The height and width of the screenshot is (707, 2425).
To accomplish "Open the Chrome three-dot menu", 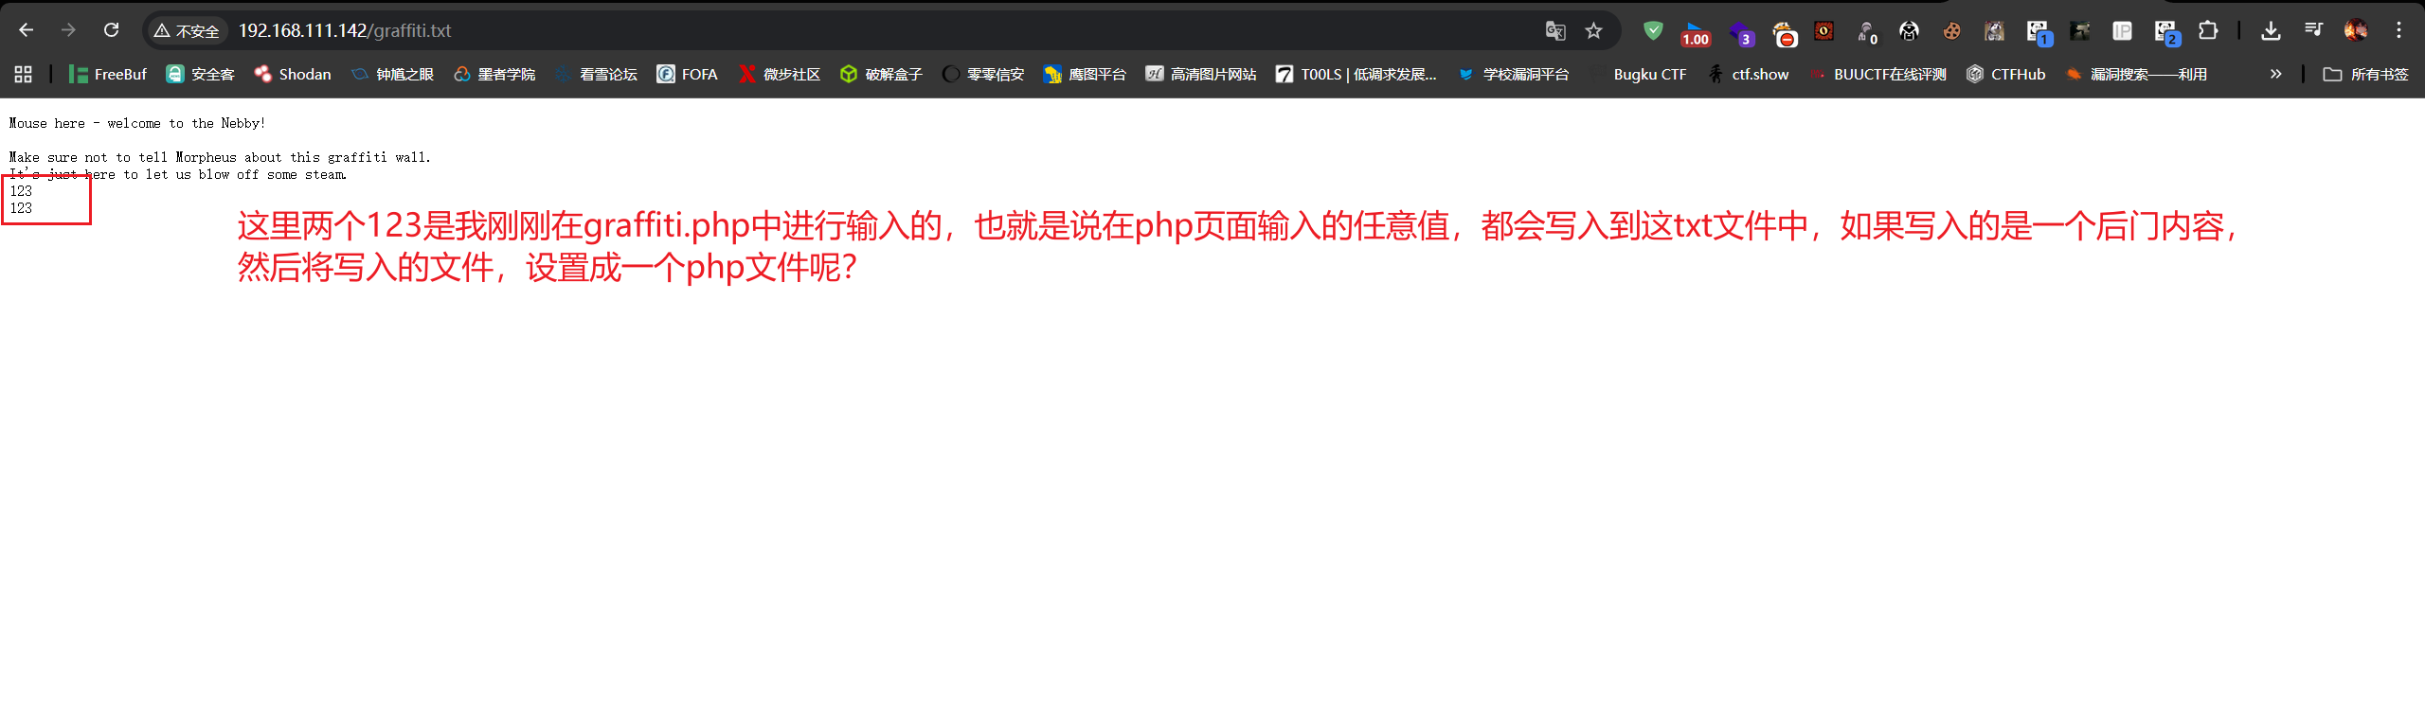I will coord(2398,30).
